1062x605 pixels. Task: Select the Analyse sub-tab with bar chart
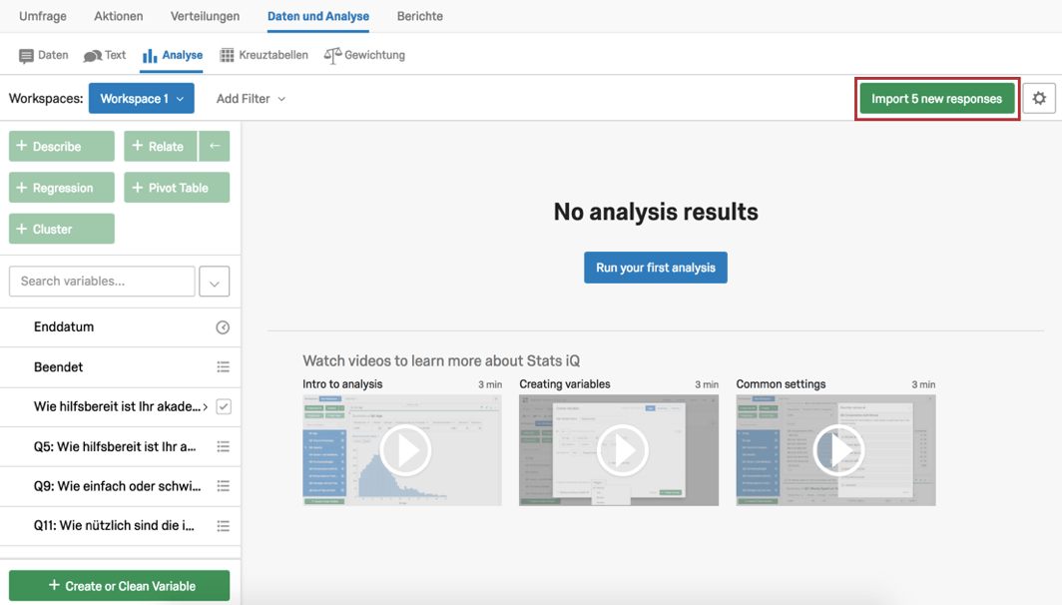tap(172, 55)
